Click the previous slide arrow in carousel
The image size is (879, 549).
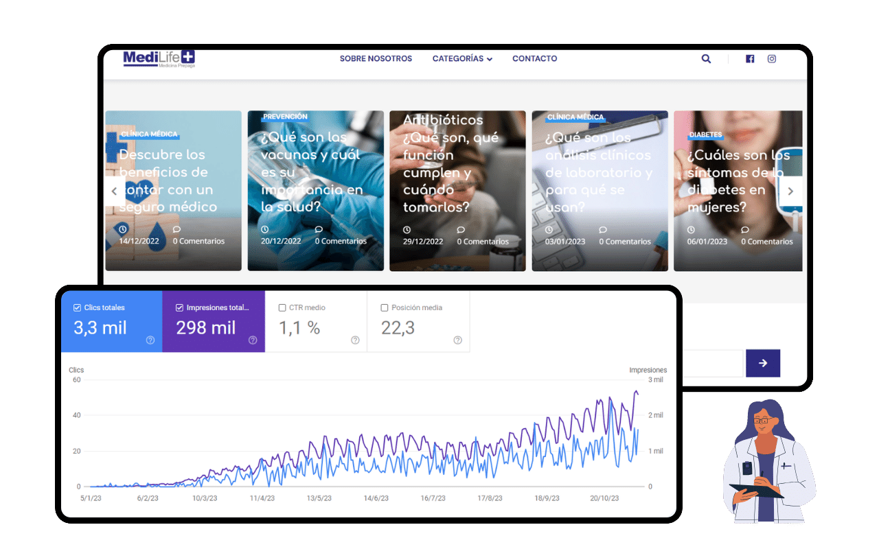[x=115, y=191]
